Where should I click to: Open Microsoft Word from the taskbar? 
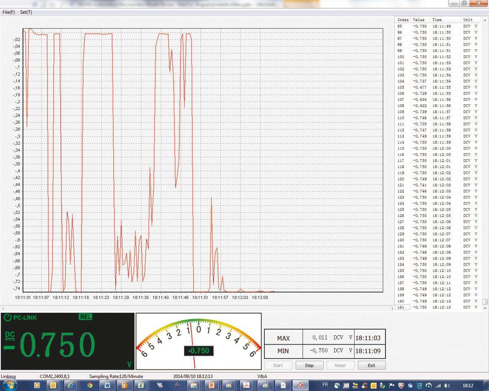(x=108, y=385)
